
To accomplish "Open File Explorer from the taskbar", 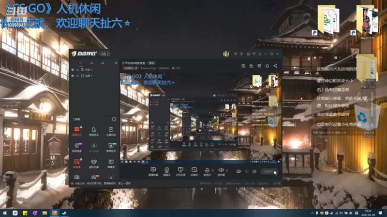I will coord(45,213).
